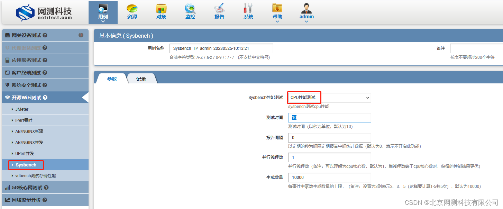The image size is (503, 209).
Task: Click help icon beside 代理设备测试
Action: click(x=45, y=48)
